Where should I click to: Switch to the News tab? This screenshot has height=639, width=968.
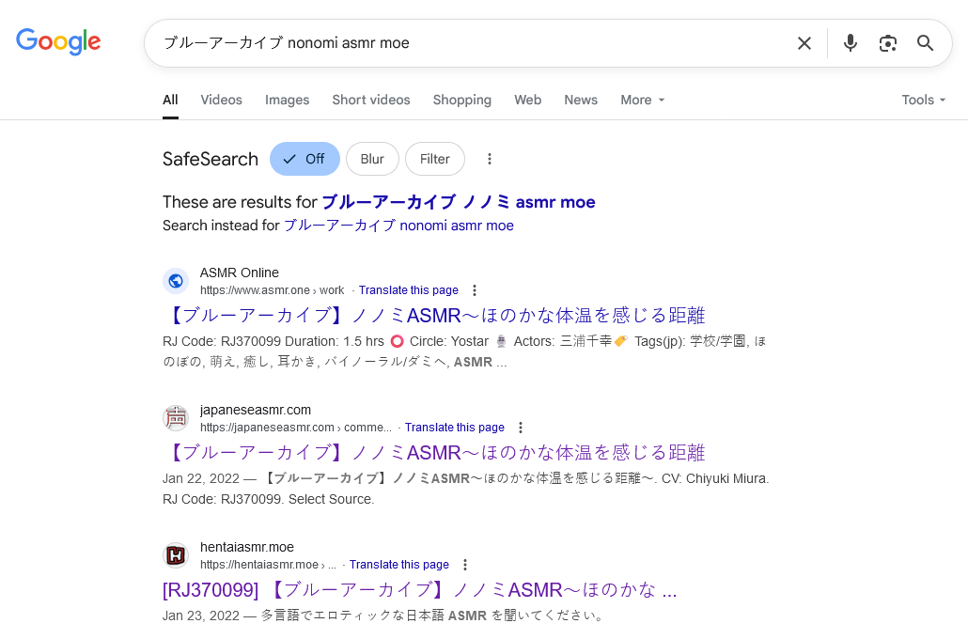tap(581, 100)
